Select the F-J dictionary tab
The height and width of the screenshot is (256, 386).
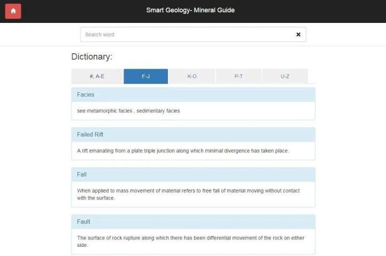(145, 76)
